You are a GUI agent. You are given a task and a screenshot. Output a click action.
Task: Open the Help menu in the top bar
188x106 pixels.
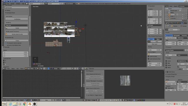pyautogui.click(x=23, y=4)
